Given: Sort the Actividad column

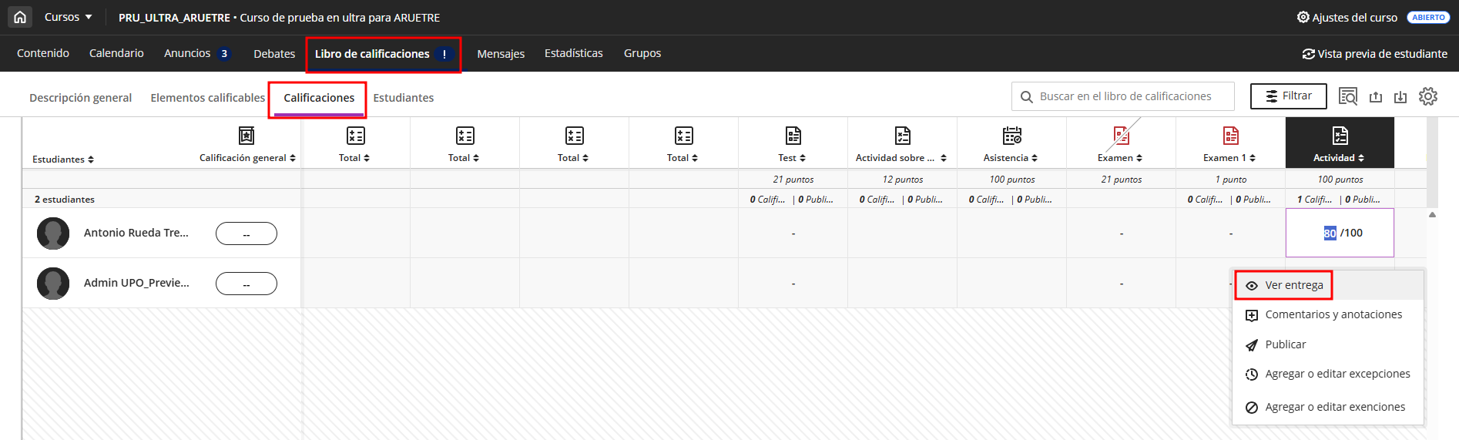Looking at the screenshot, I should pos(1361,158).
